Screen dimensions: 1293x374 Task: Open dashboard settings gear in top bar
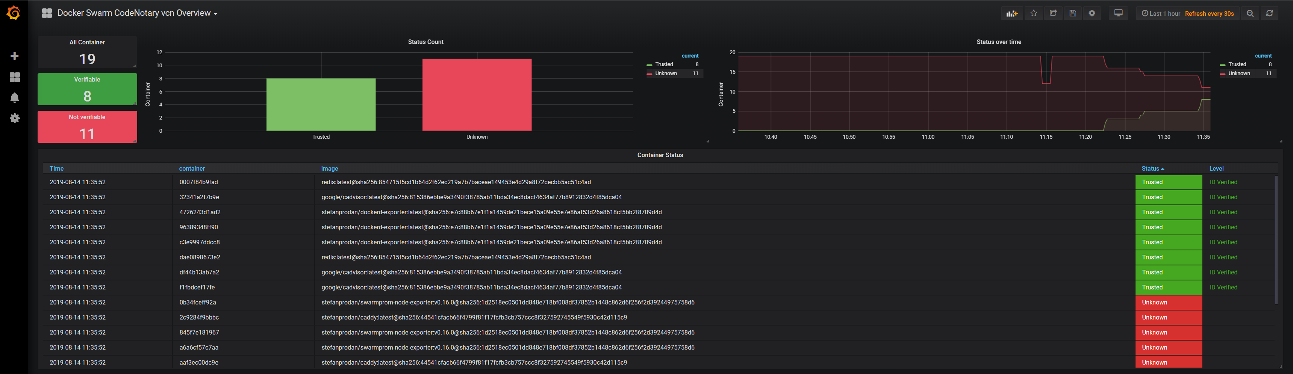pos(1092,14)
